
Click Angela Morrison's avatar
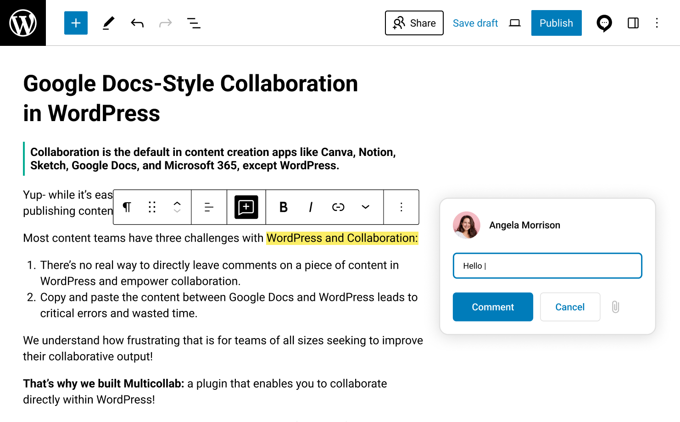(467, 225)
